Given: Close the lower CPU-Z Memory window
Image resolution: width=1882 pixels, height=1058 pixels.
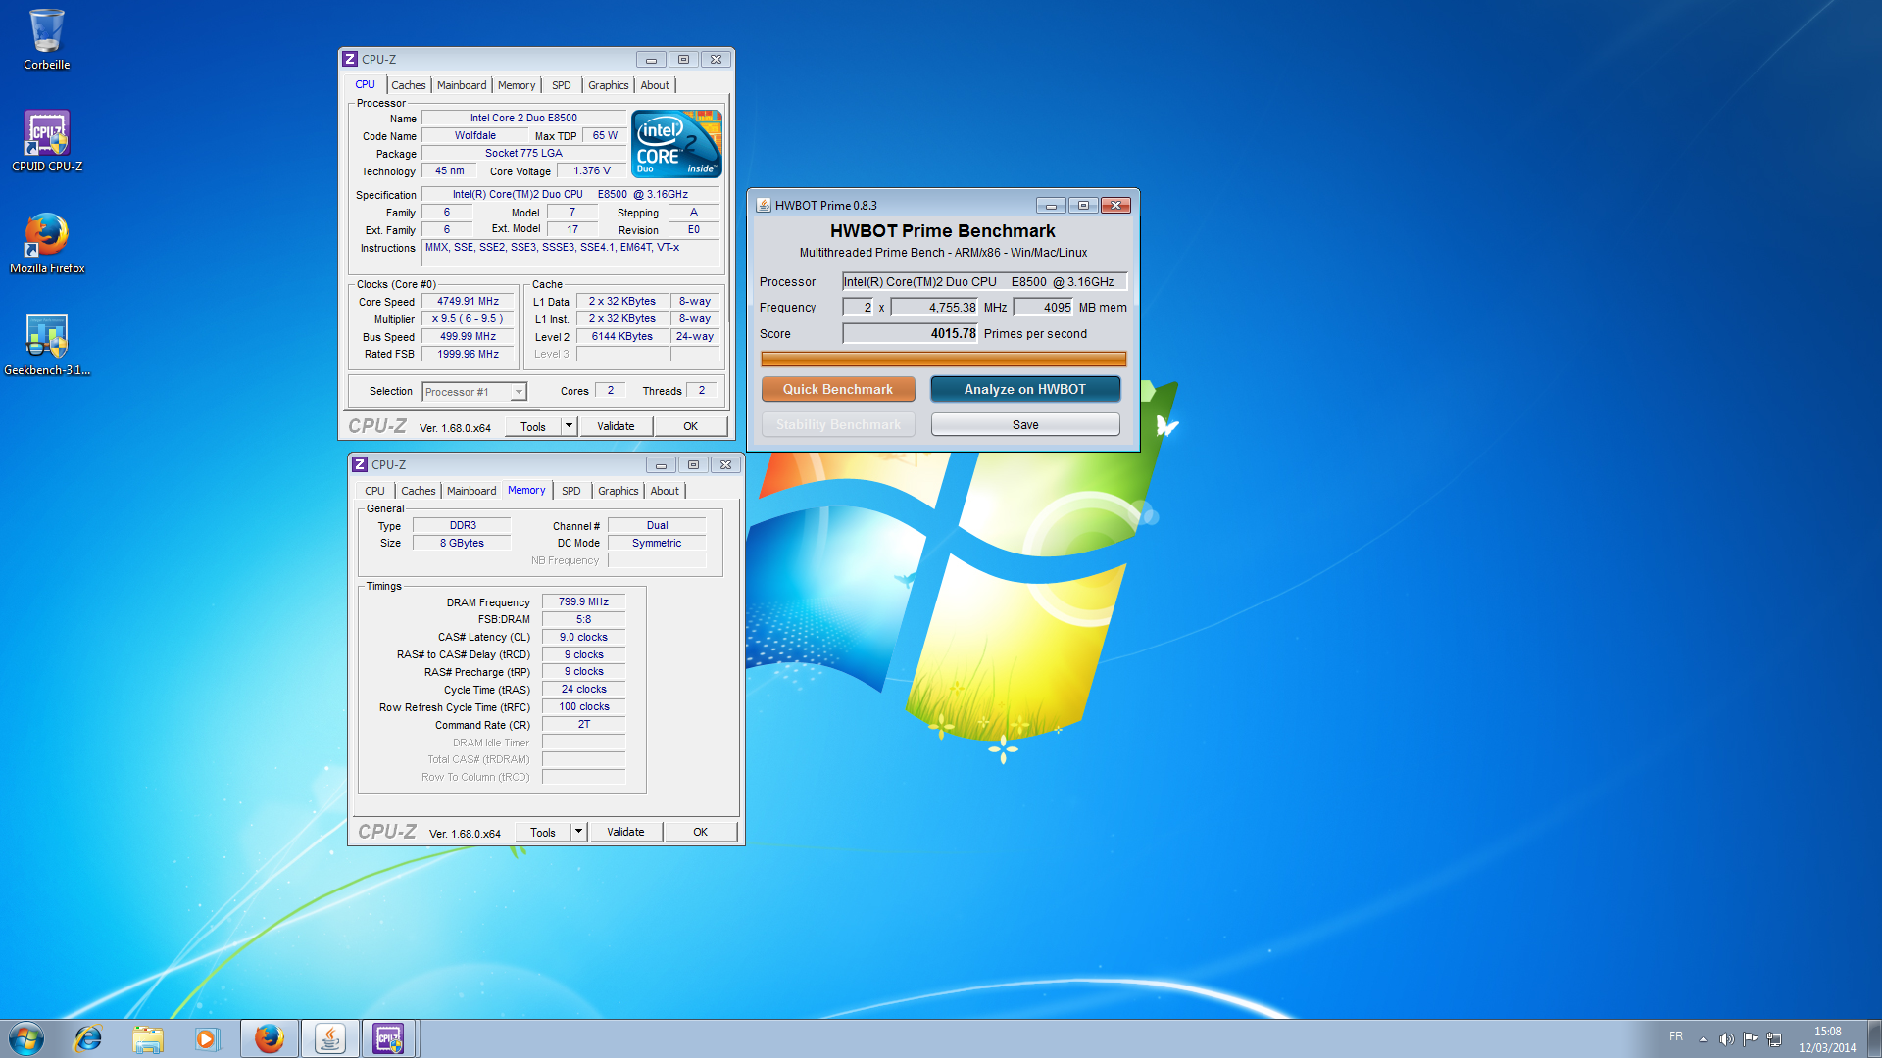Looking at the screenshot, I should pyautogui.click(x=726, y=465).
